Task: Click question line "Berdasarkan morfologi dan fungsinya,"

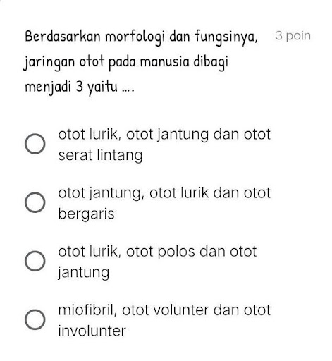Action: click(141, 37)
